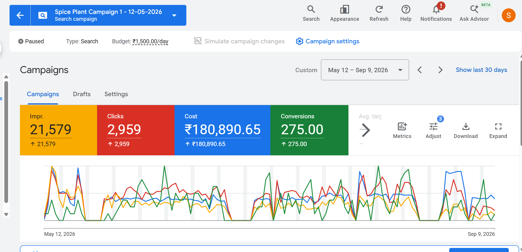
Task: Open the Search magnifier tool
Action: 311,14
